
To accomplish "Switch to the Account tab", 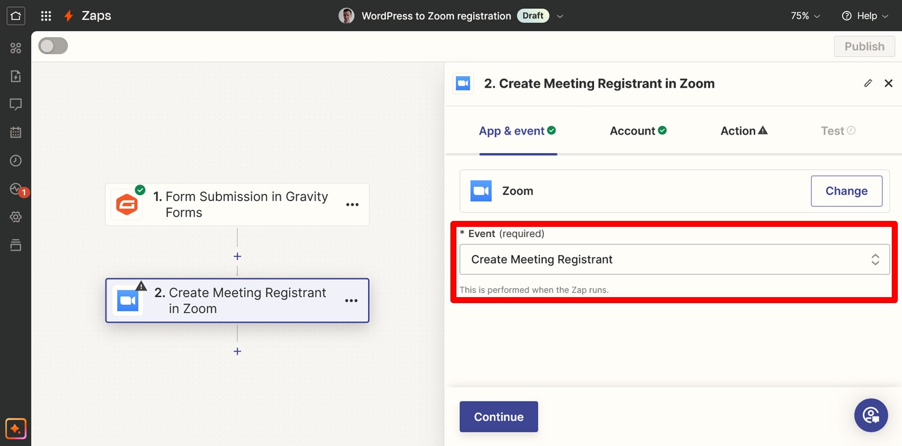I will (638, 131).
